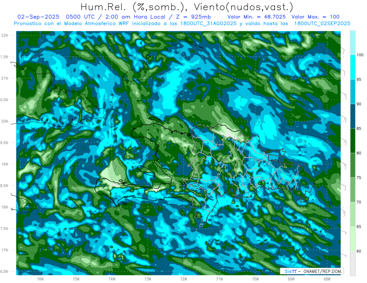The image size is (367, 283).
Task: Click the map title 'Hum.Rel. (%,somb.), Viento(nudos,vast.)'
Action: [x=187, y=7]
